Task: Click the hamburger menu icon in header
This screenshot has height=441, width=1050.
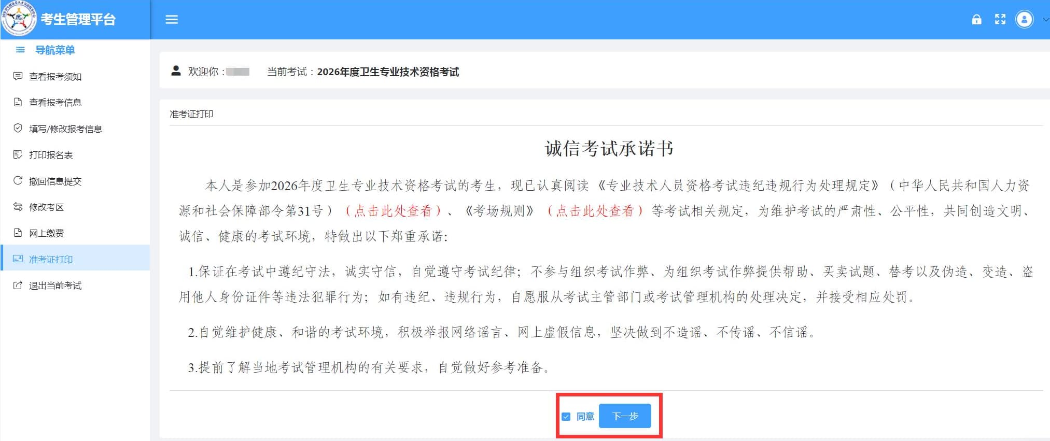Action: click(172, 20)
